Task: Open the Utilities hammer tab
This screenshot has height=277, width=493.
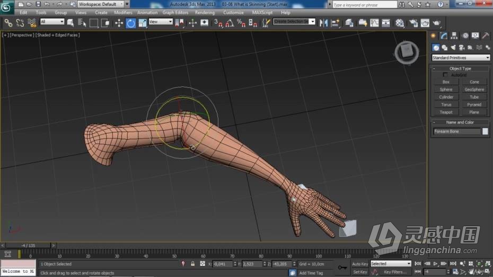Action: (x=486, y=35)
